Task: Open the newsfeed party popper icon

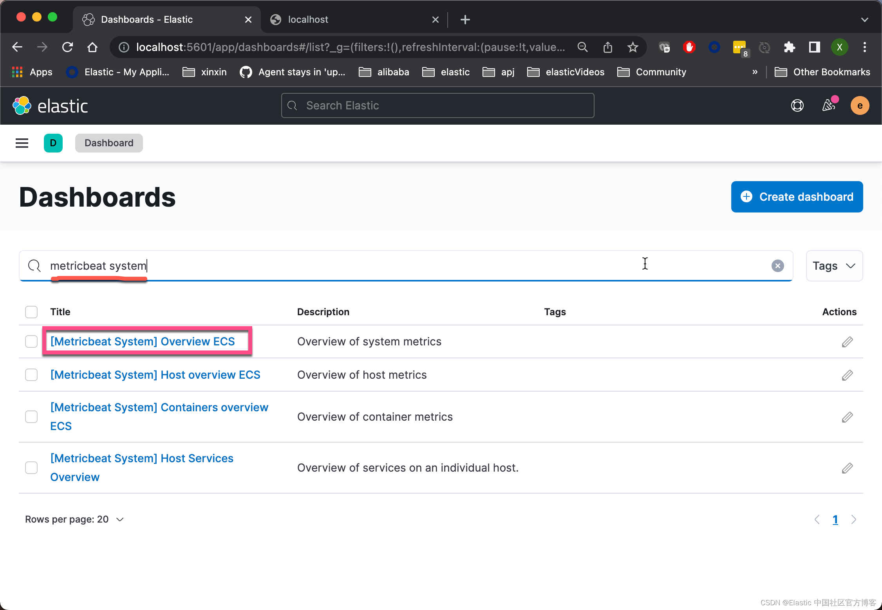Action: 829,105
